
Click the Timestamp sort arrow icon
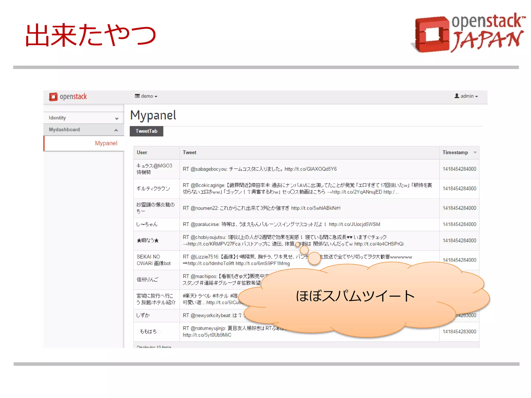(475, 152)
